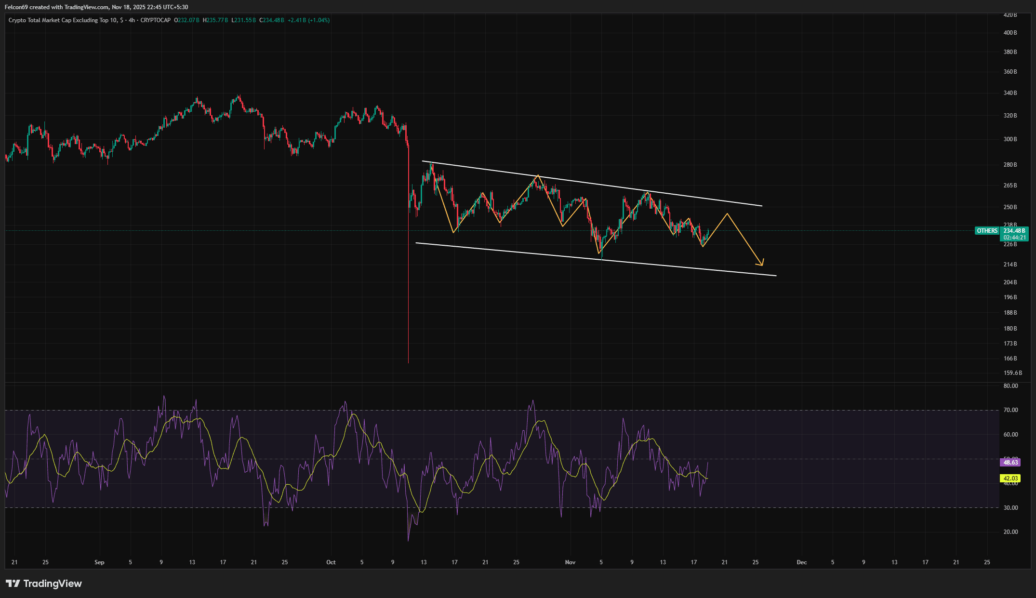Click the 400 B price axis label
Viewport: 1036px width, 598px height.
pos(1010,33)
